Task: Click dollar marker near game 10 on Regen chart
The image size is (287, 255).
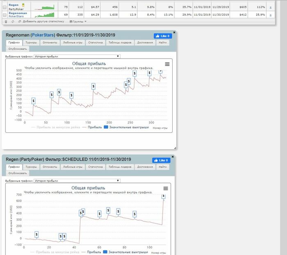Action: pyautogui.click(x=36, y=235)
